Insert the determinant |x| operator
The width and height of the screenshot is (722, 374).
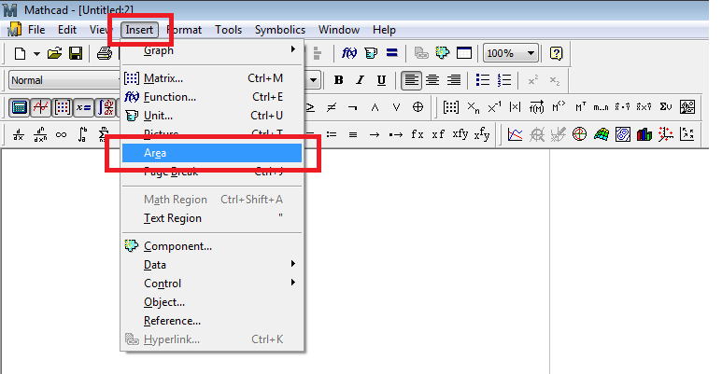[x=516, y=107]
